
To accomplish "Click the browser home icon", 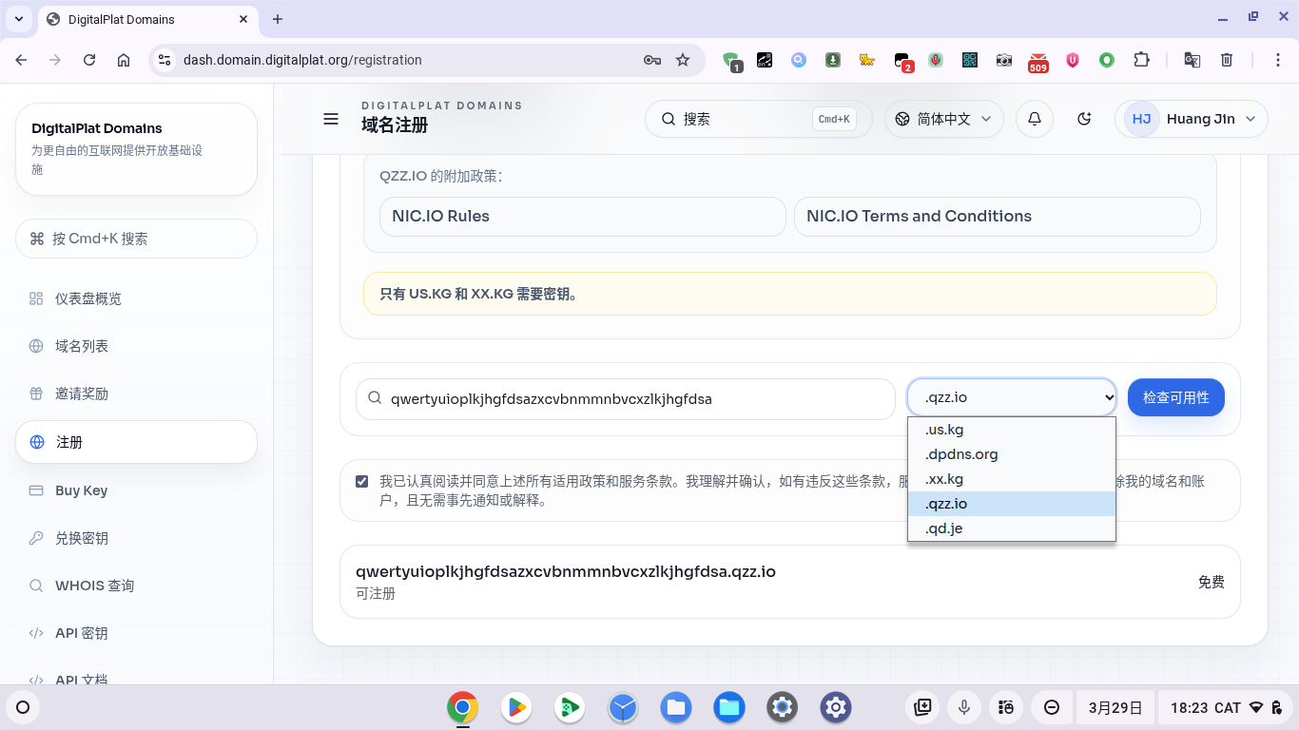I will pos(124,60).
